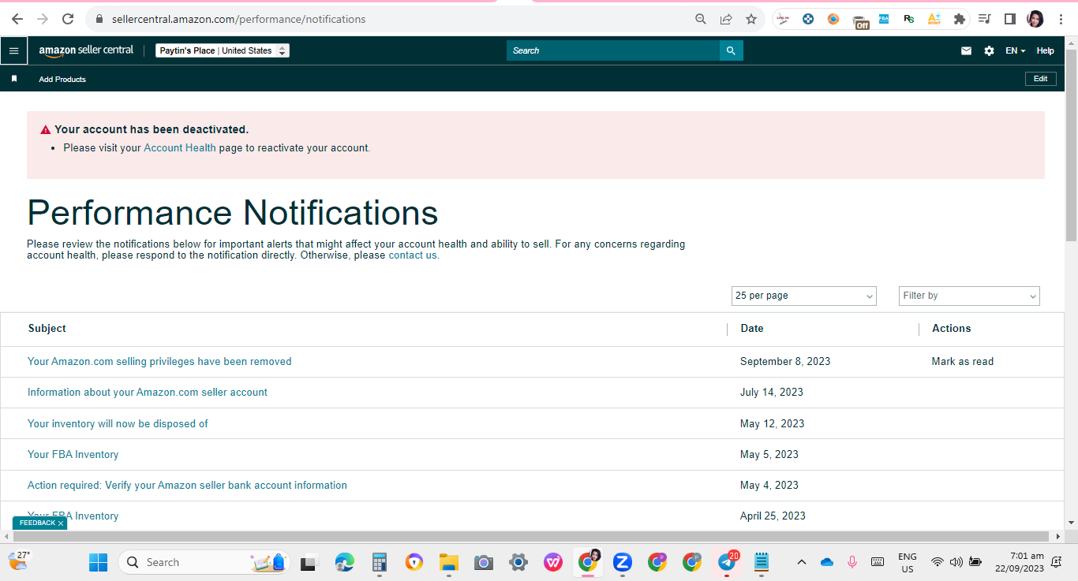Image resolution: width=1078 pixels, height=581 pixels.
Task: Open 'Your inventory will now be disposed of'
Action: [118, 423]
